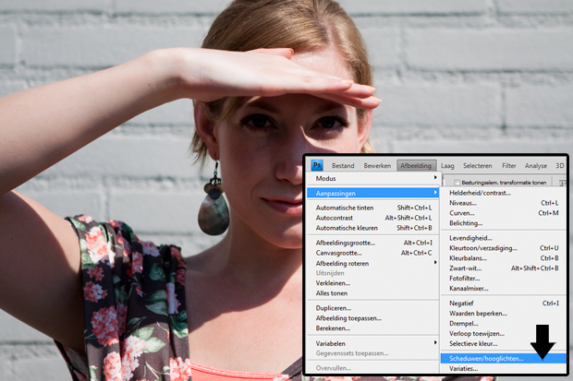The width and height of the screenshot is (573, 381).
Task: Open the Selecteren menu
Action: pos(478,165)
